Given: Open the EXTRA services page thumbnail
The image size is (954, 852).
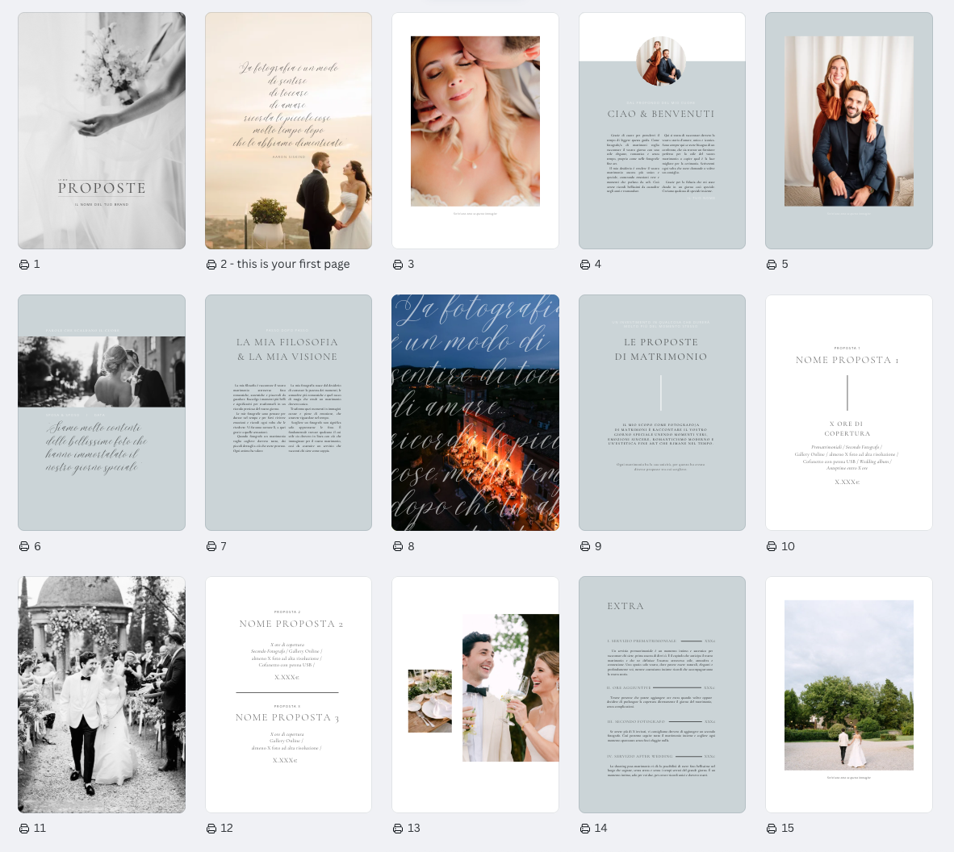Looking at the screenshot, I should (x=662, y=694).
